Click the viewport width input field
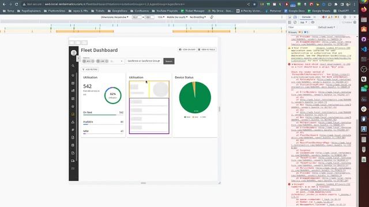 [x=137, y=17]
